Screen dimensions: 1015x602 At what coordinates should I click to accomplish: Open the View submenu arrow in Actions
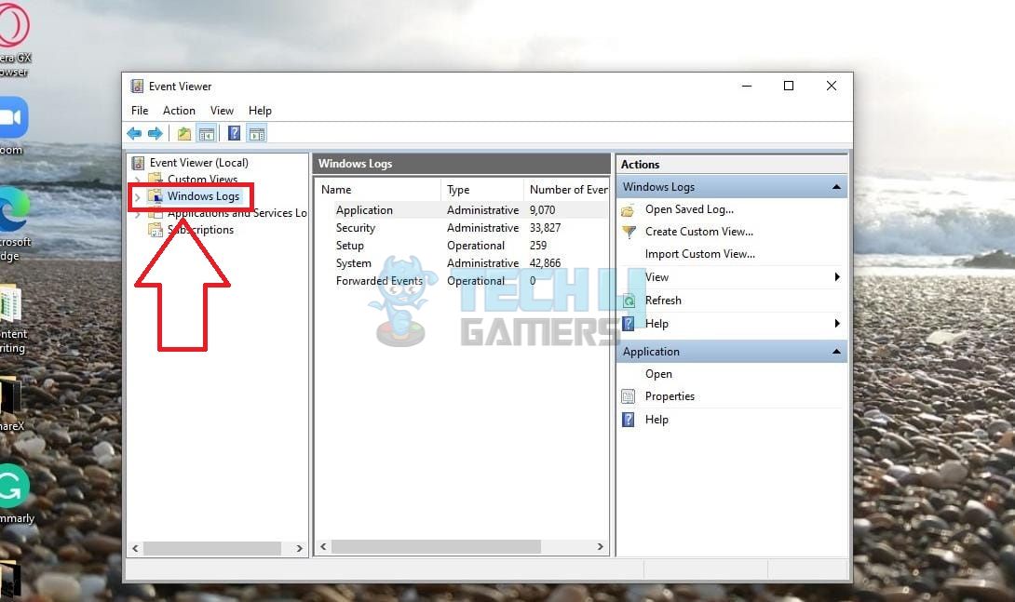[x=837, y=277]
